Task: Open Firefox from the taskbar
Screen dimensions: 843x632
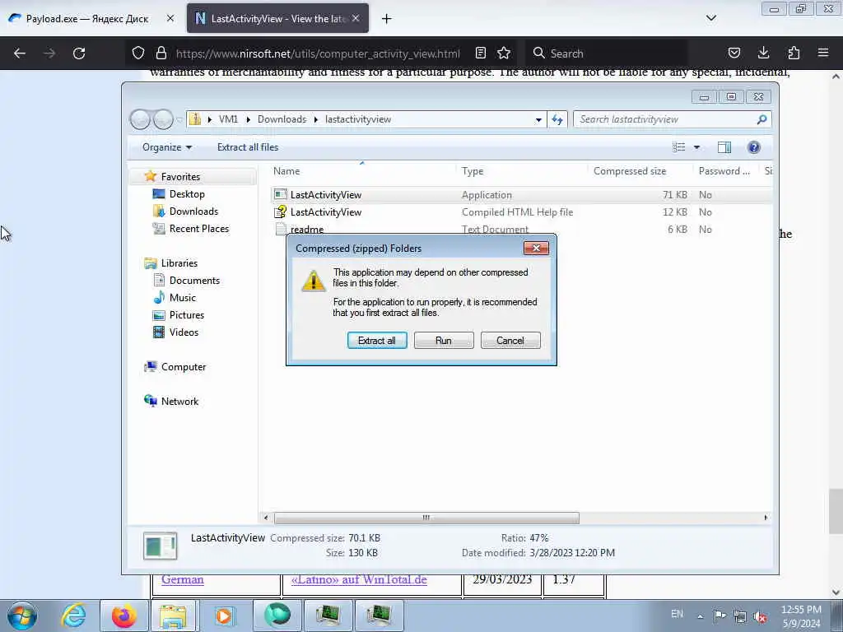Action: click(123, 616)
